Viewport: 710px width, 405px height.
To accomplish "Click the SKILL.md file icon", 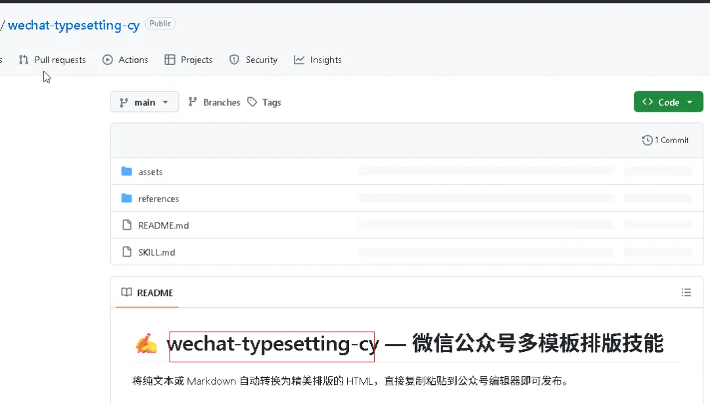I will point(127,252).
